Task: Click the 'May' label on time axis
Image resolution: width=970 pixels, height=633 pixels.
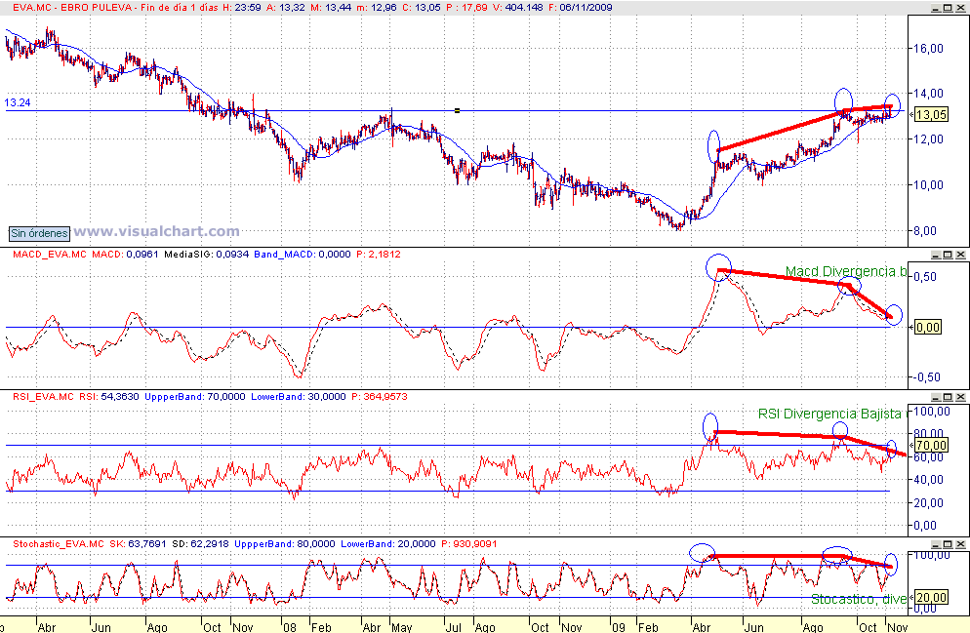Action: [401, 627]
